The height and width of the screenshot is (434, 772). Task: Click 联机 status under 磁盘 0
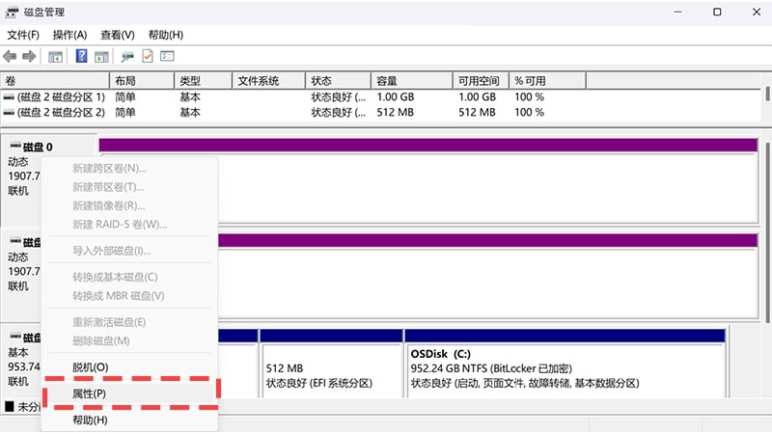pyautogui.click(x=18, y=191)
